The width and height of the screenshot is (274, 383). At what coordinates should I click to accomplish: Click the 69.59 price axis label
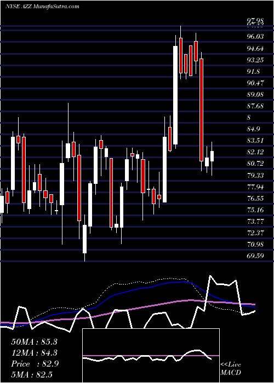[x=255, y=256]
